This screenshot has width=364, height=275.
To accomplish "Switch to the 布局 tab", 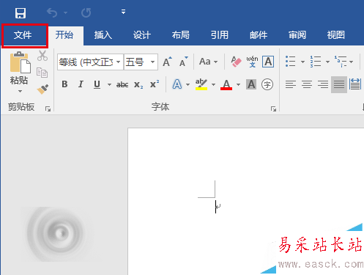I will tap(181, 35).
